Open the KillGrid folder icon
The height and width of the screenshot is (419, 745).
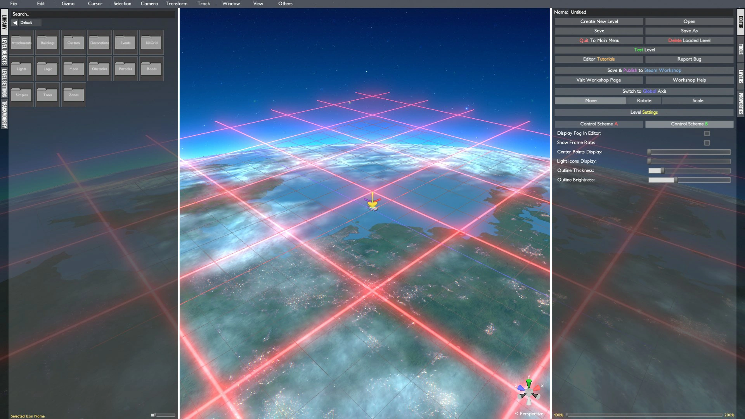click(x=151, y=42)
